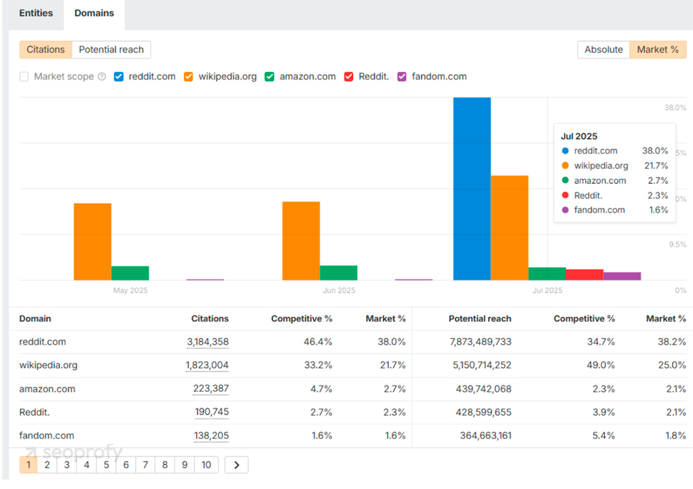The width and height of the screenshot is (693, 489).
Task: Select the Citations view toggle
Action: 46,49
